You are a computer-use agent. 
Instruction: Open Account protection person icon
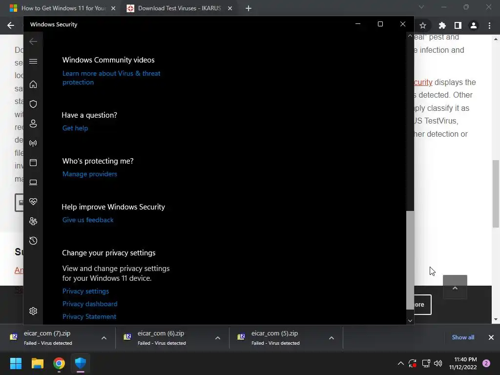(33, 124)
